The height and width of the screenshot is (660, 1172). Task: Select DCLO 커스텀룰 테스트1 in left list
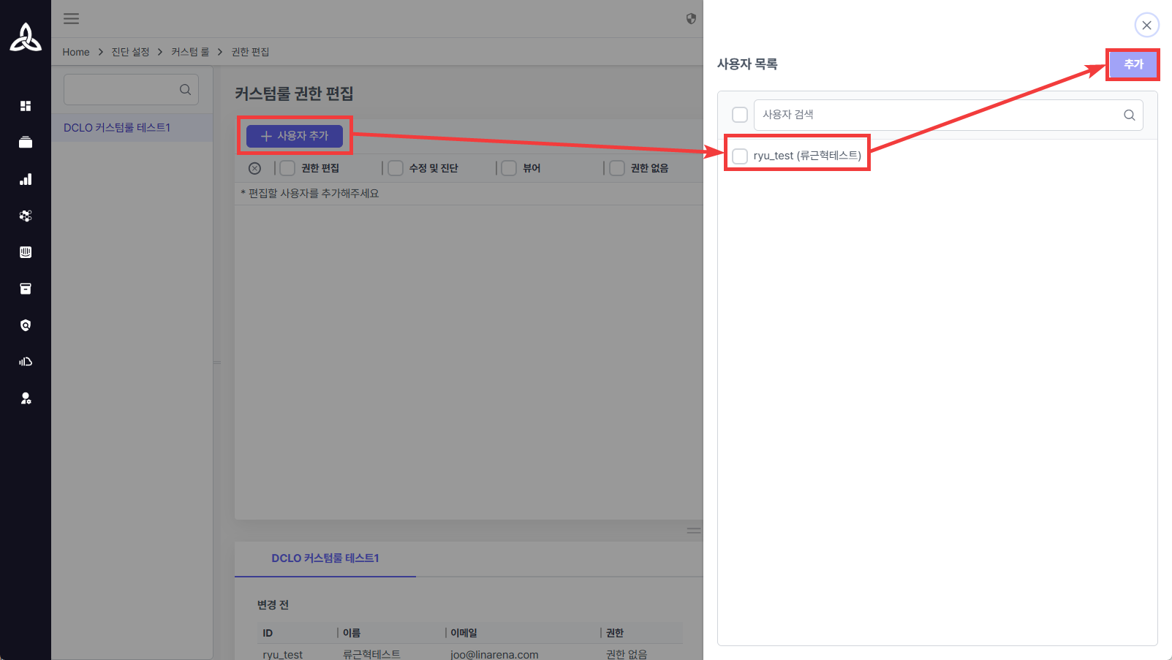117,128
